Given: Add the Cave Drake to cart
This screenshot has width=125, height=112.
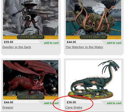Looking at the screenshot, I should click(114, 103).
